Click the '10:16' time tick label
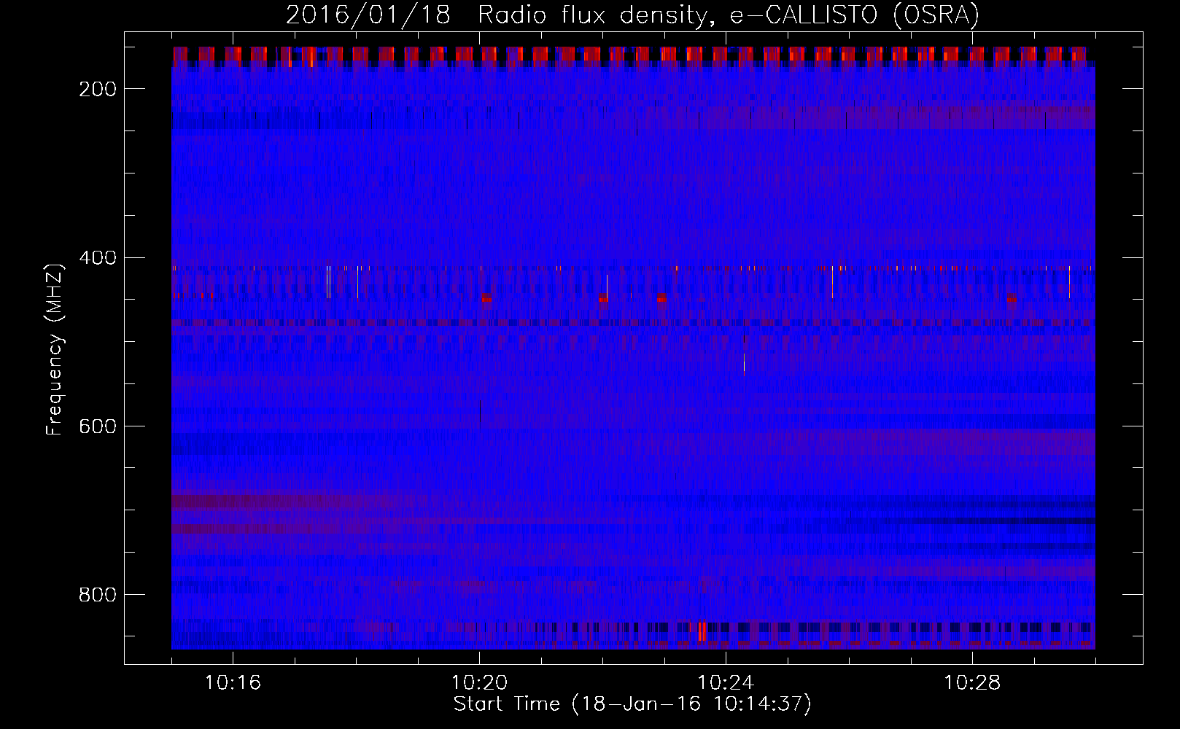The image size is (1180, 729). click(x=233, y=683)
